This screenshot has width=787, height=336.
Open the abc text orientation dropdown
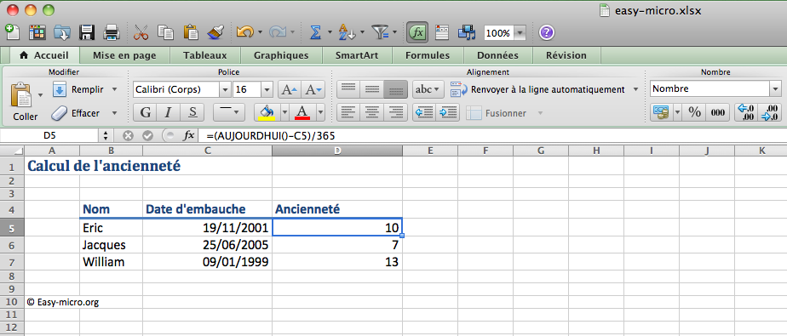tap(428, 90)
